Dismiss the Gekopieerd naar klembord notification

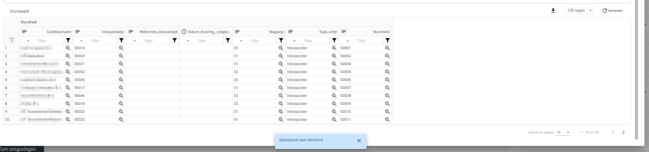point(359,141)
